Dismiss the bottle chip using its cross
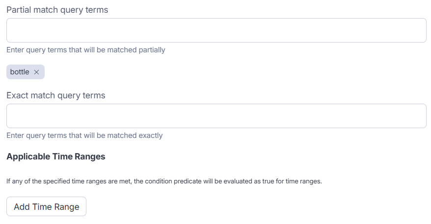Viewport: 431px width, 224px height. 36,72
